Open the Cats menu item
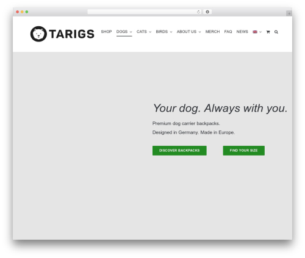 click(x=142, y=32)
